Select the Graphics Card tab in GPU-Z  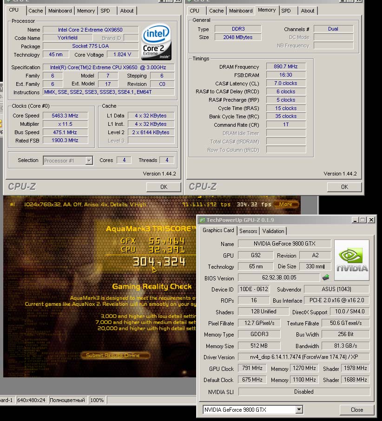click(x=218, y=230)
